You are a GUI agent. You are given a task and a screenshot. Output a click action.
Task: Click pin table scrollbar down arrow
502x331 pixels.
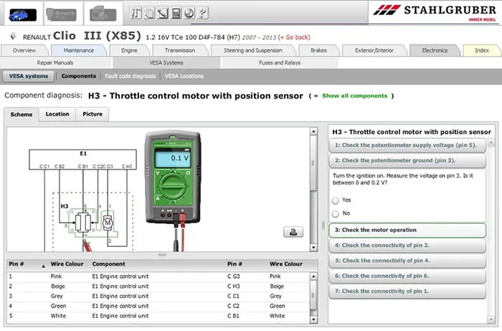pyautogui.click(x=313, y=320)
